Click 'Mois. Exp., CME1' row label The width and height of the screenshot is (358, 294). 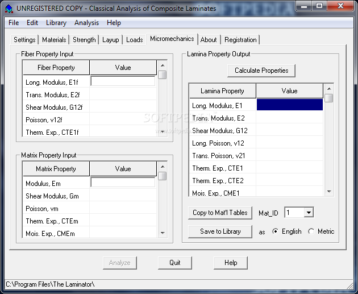tap(216, 193)
